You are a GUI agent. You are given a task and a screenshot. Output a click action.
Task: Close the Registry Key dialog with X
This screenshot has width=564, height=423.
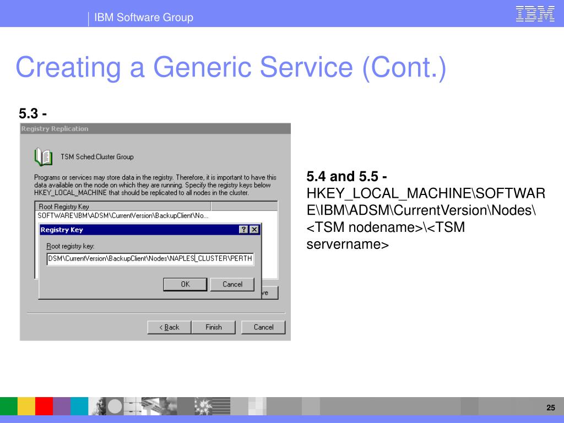pyautogui.click(x=254, y=230)
